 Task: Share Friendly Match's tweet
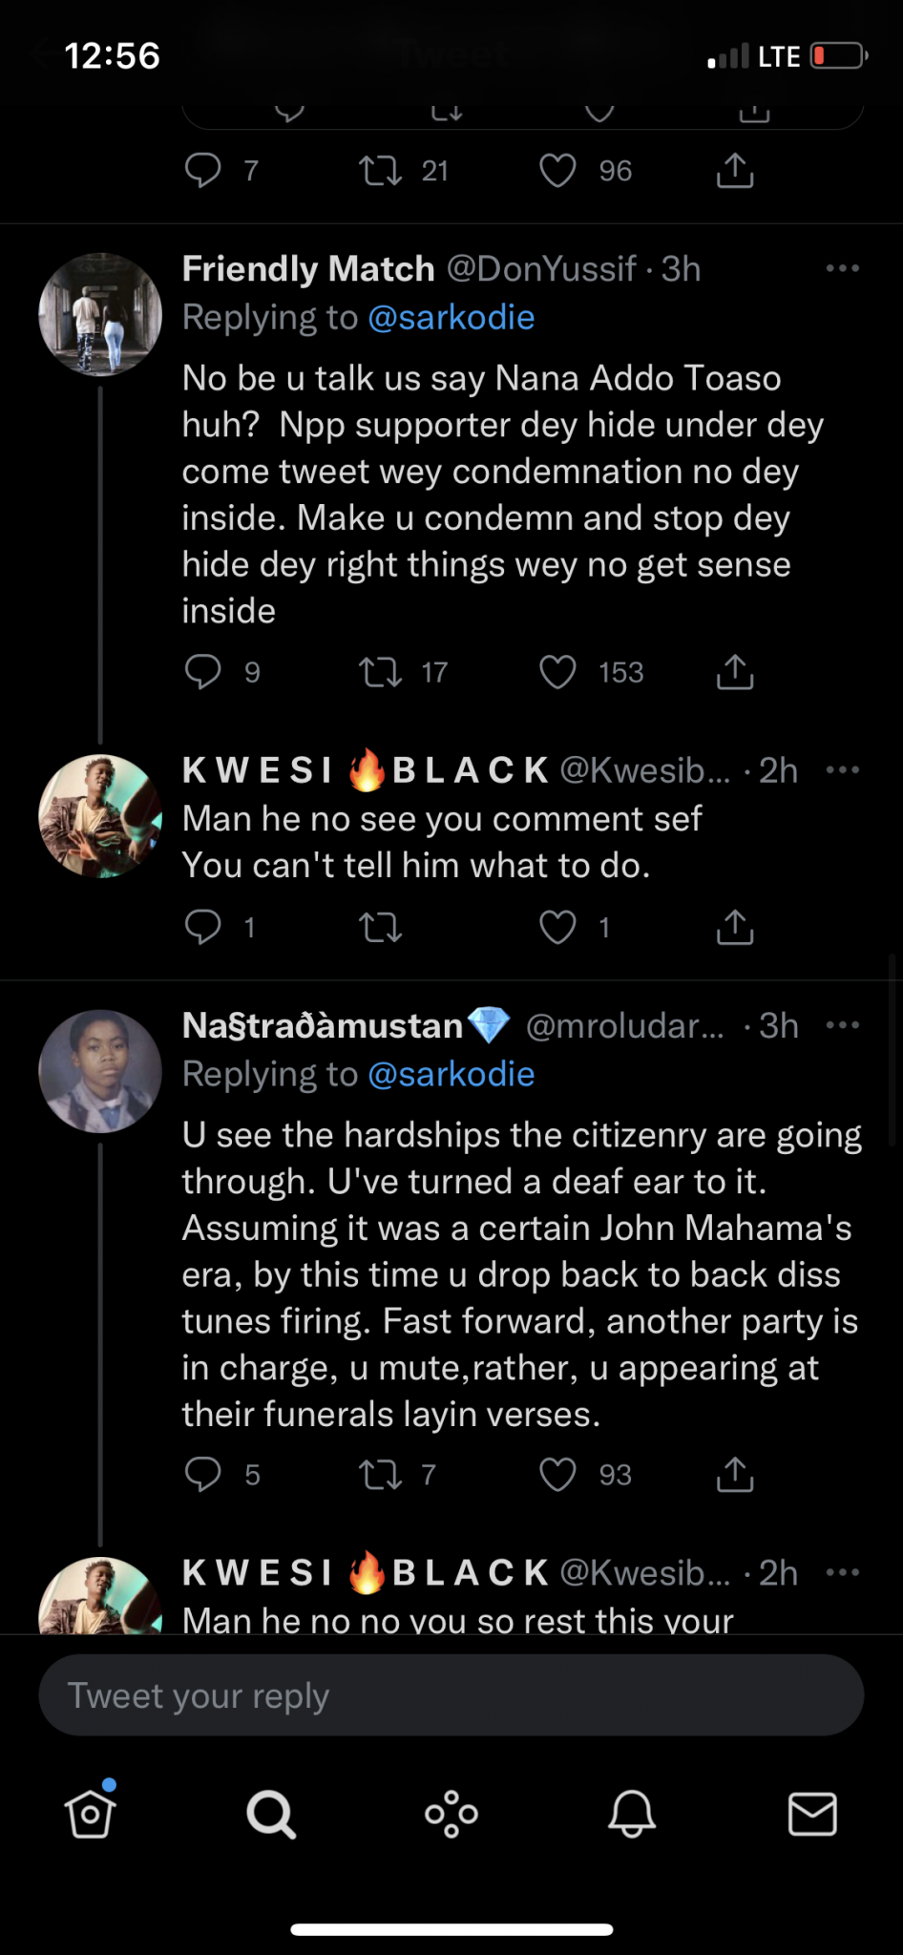click(x=735, y=672)
